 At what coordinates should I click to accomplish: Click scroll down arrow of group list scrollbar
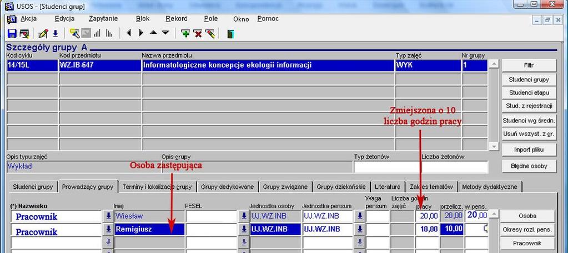(x=494, y=146)
